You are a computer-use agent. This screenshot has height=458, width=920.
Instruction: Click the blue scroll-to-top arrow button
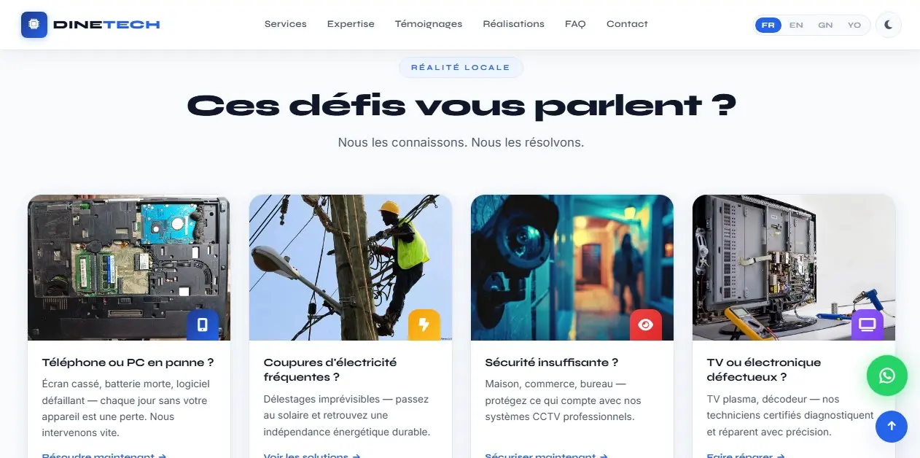[891, 426]
